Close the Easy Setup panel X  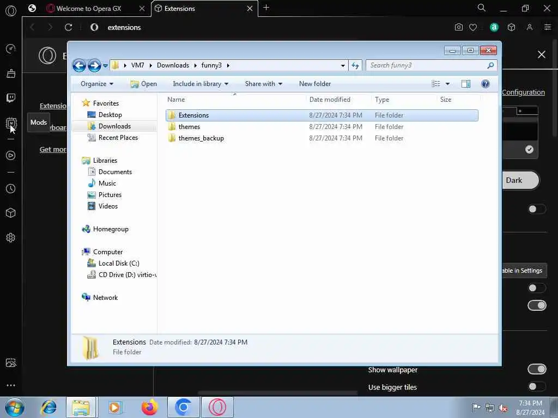[x=541, y=55]
